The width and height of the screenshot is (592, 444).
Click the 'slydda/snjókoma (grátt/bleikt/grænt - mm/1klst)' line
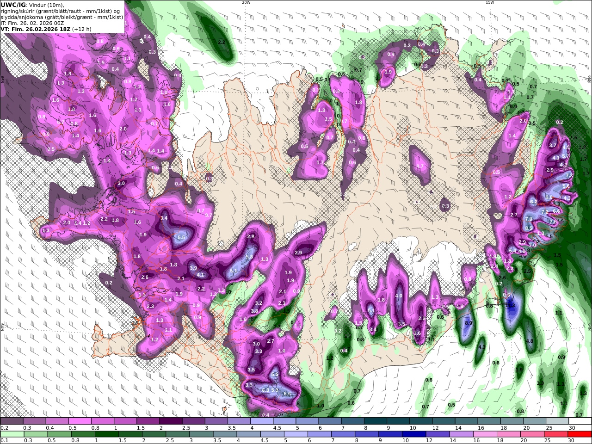coord(62,17)
